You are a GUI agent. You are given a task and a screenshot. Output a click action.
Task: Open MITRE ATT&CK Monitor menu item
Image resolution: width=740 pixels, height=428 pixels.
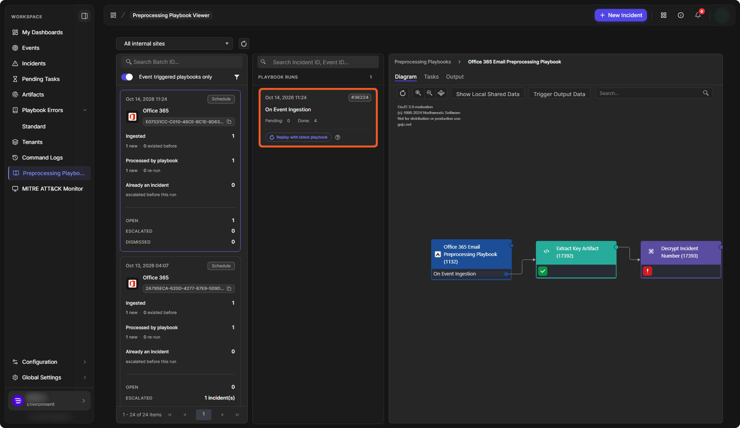pyautogui.click(x=49, y=189)
